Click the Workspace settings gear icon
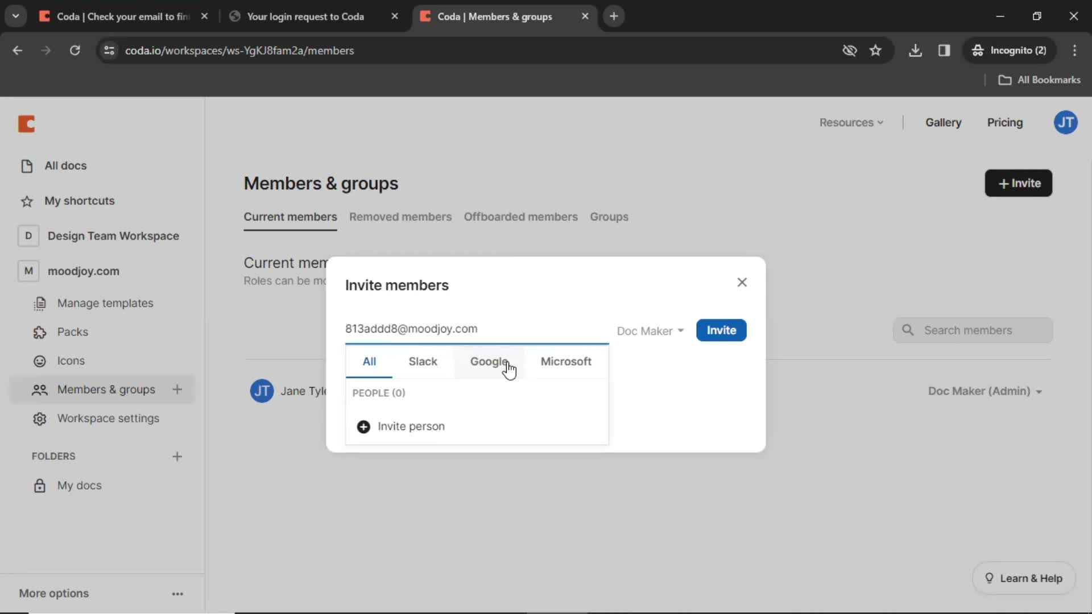 tap(39, 419)
